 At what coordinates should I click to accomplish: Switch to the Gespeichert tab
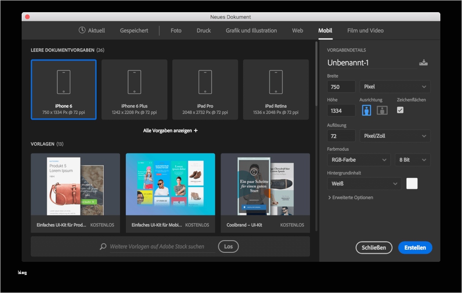pos(134,30)
